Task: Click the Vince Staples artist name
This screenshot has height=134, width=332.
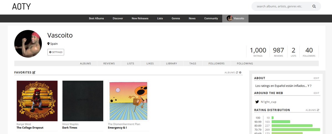Action: [x=70, y=124]
